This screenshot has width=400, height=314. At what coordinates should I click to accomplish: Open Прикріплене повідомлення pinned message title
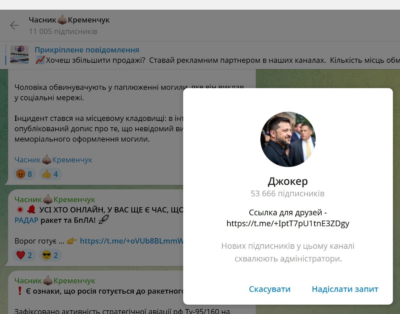(x=87, y=50)
